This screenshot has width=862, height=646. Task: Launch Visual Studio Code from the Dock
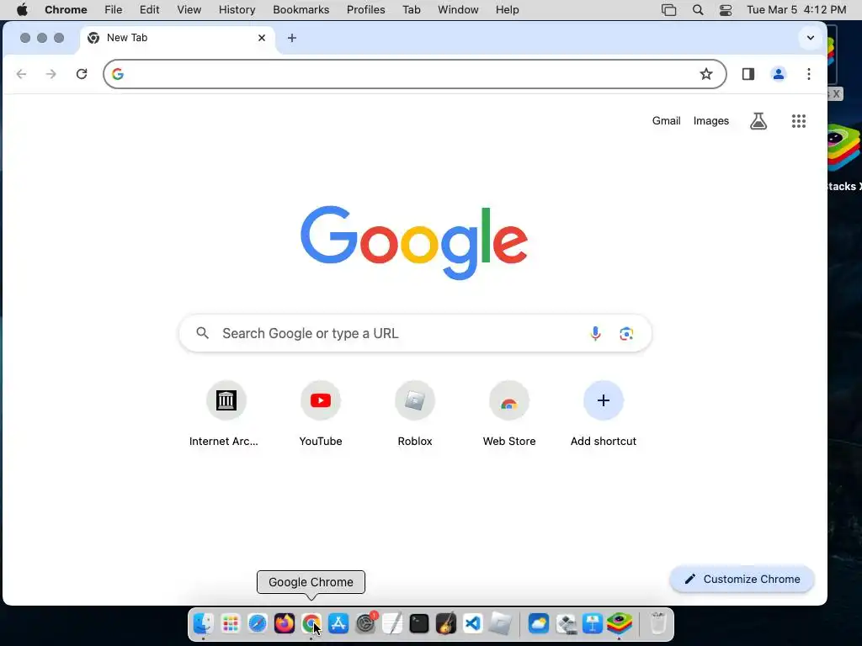click(473, 623)
